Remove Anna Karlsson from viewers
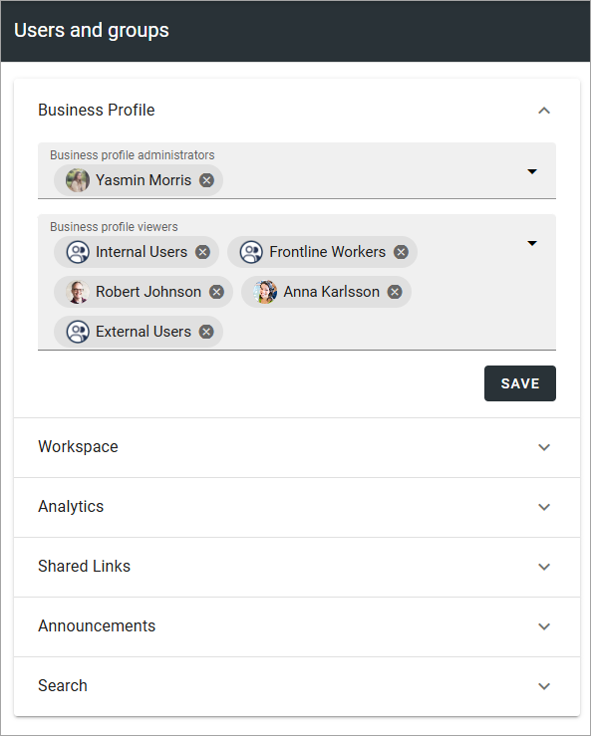 (395, 292)
